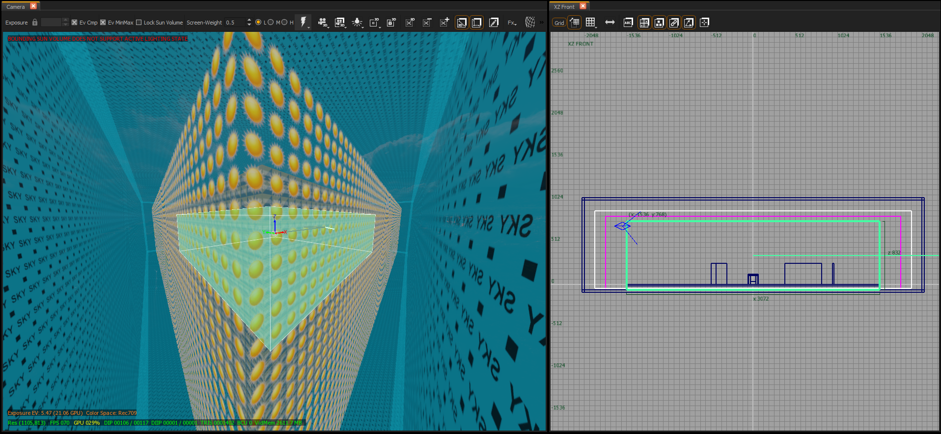
Task: Toggle the Ev Cmp checkbox
Action: (x=75, y=23)
